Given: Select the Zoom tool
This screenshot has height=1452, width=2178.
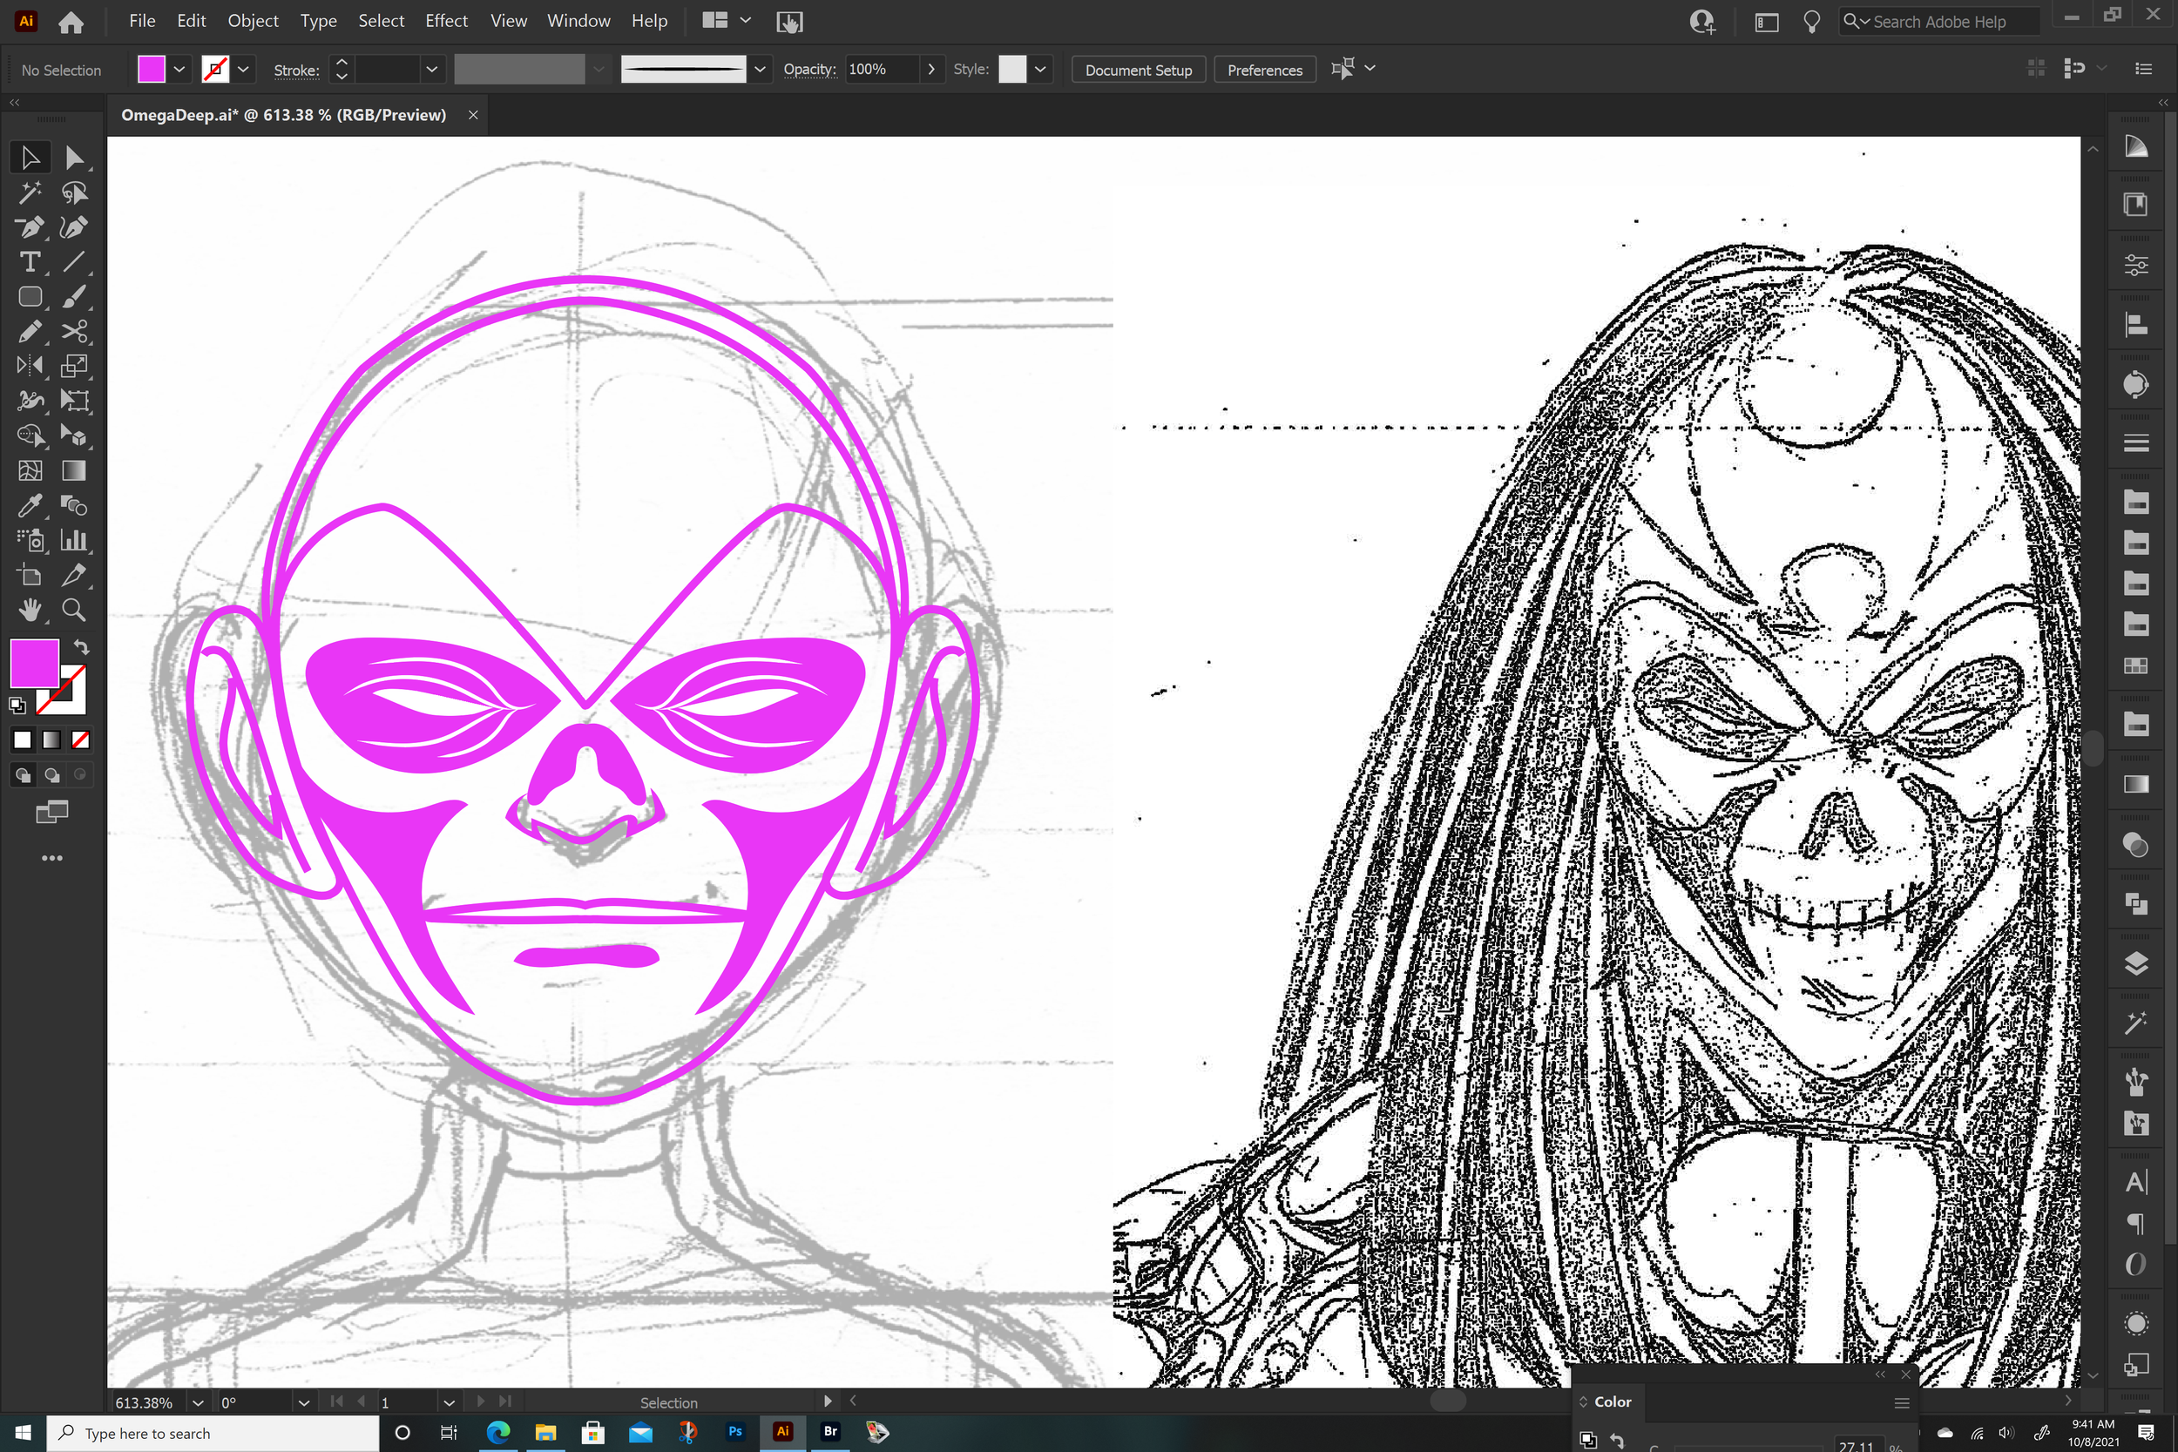Looking at the screenshot, I should tap(73, 611).
